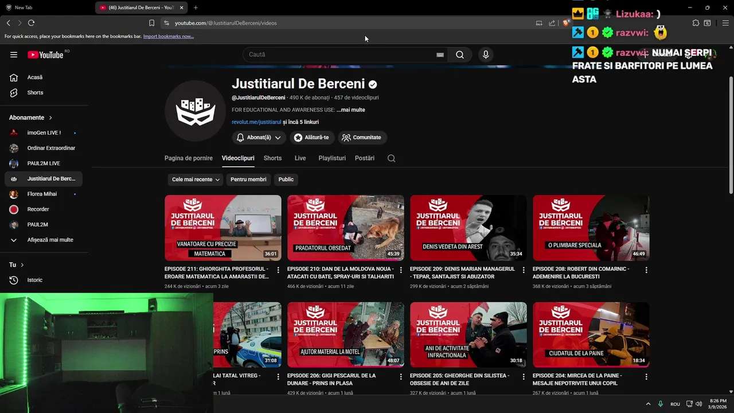The width and height of the screenshot is (734, 413).
Task: Open a new browser tab
Action: click(196, 7)
